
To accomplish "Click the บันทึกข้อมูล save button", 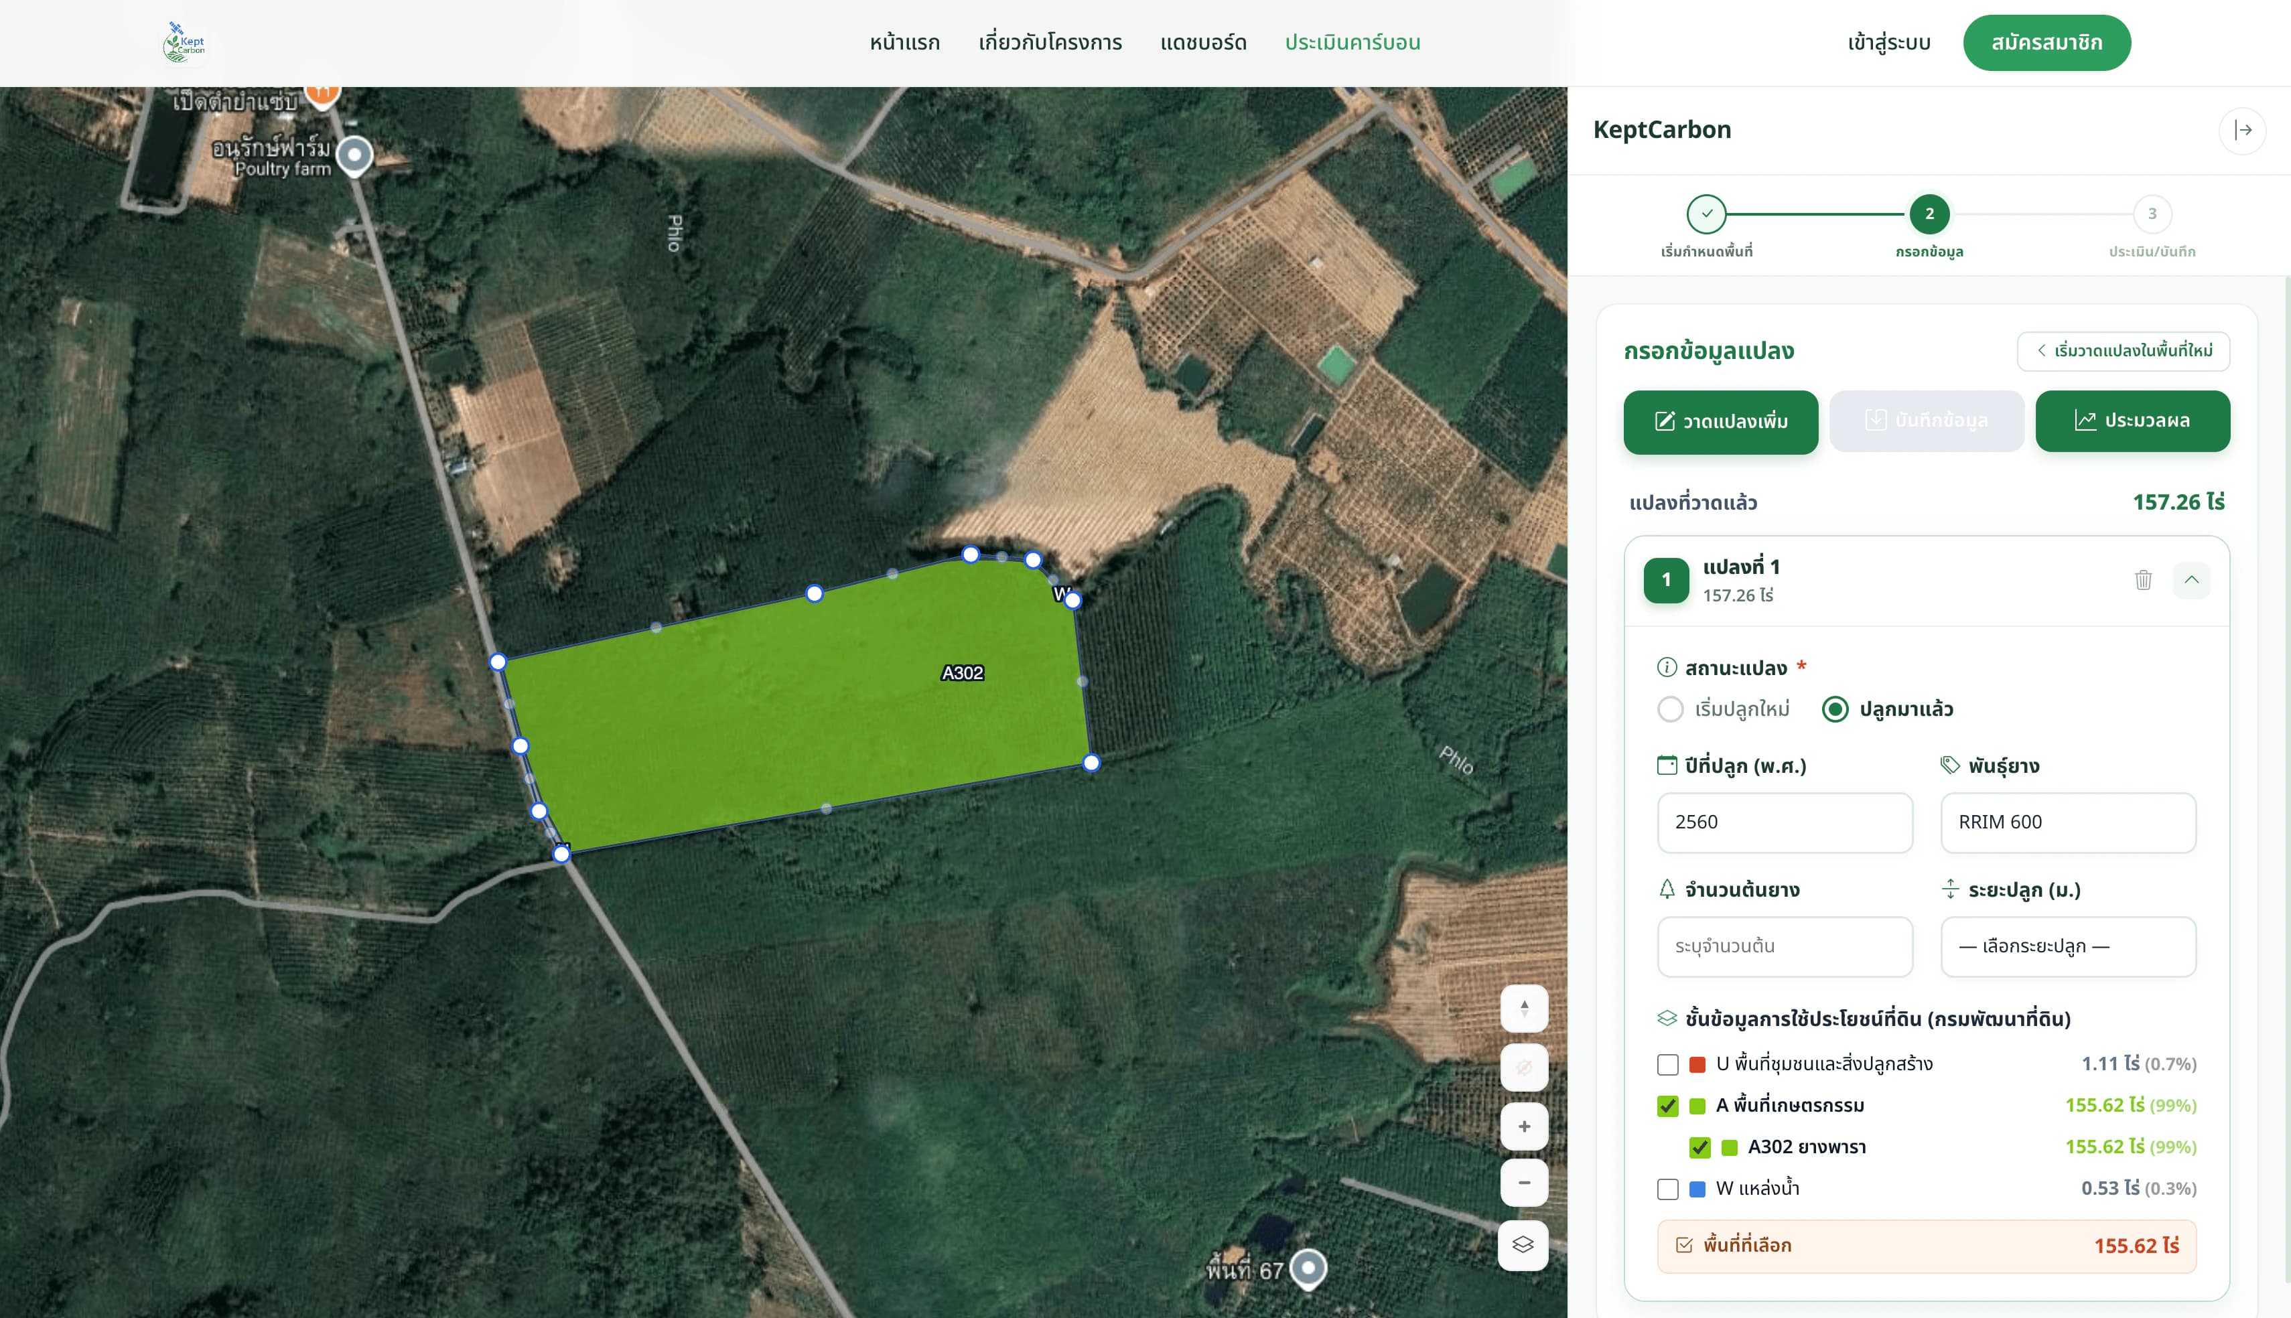I will [x=1926, y=422].
